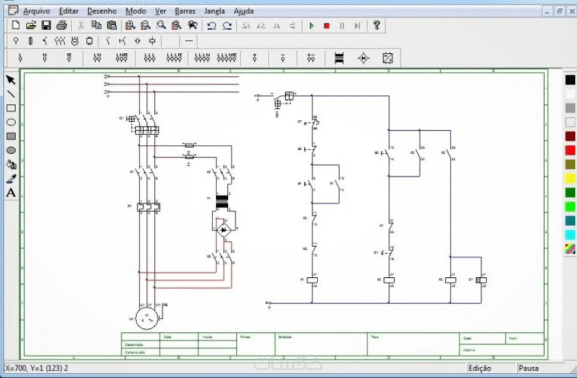Select the Line drawing tool
Image resolution: width=577 pixels, height=378 pixels.
pos(11,94)
